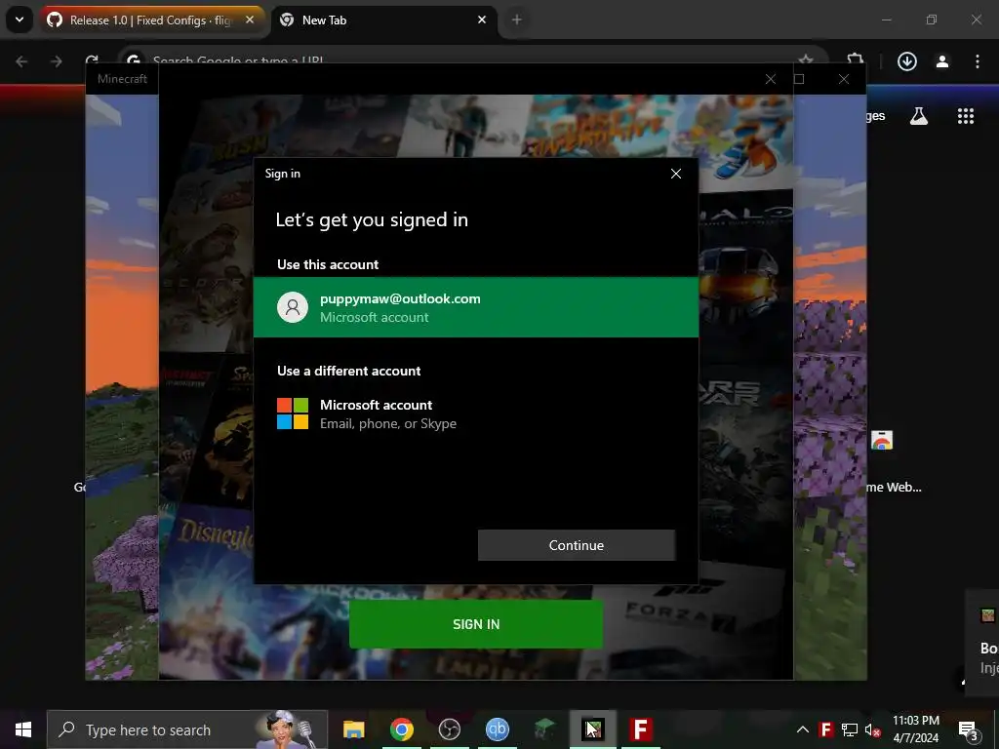Click the Type here to search box
This screenshot has width=999, height=749.
click(187, 729)
